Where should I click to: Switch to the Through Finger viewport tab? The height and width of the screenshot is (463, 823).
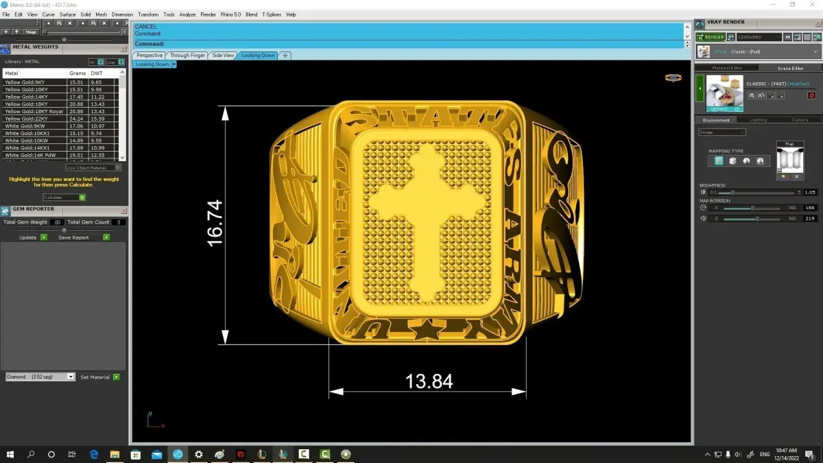click(x=188, y=56)
